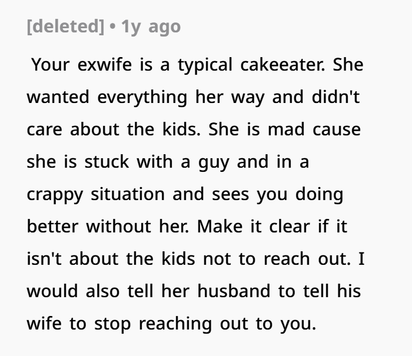Click the bullet separator after [deleted]

[x=112, y=26]
